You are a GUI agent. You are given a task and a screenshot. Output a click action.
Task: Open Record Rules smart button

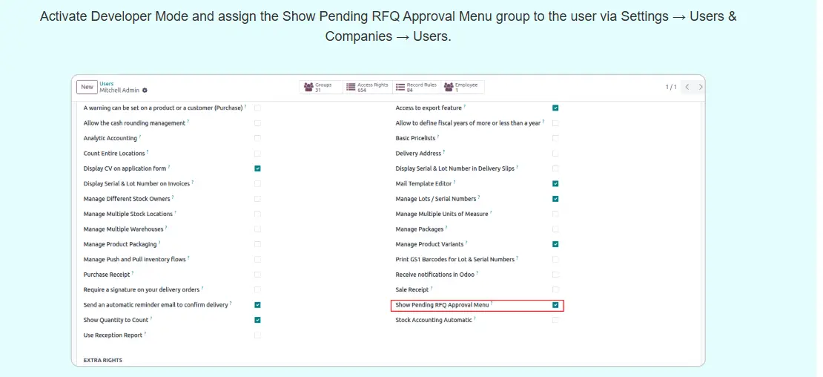[x=416, y=87]
